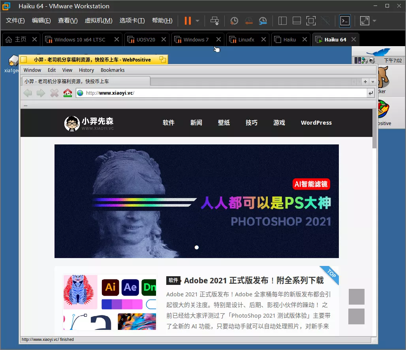
Task: Open the 编辑(E) menu
Action: click(x=41, y=21)
